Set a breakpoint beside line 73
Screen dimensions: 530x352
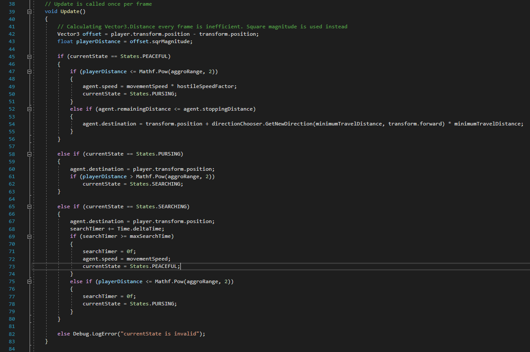pos(4,266)
